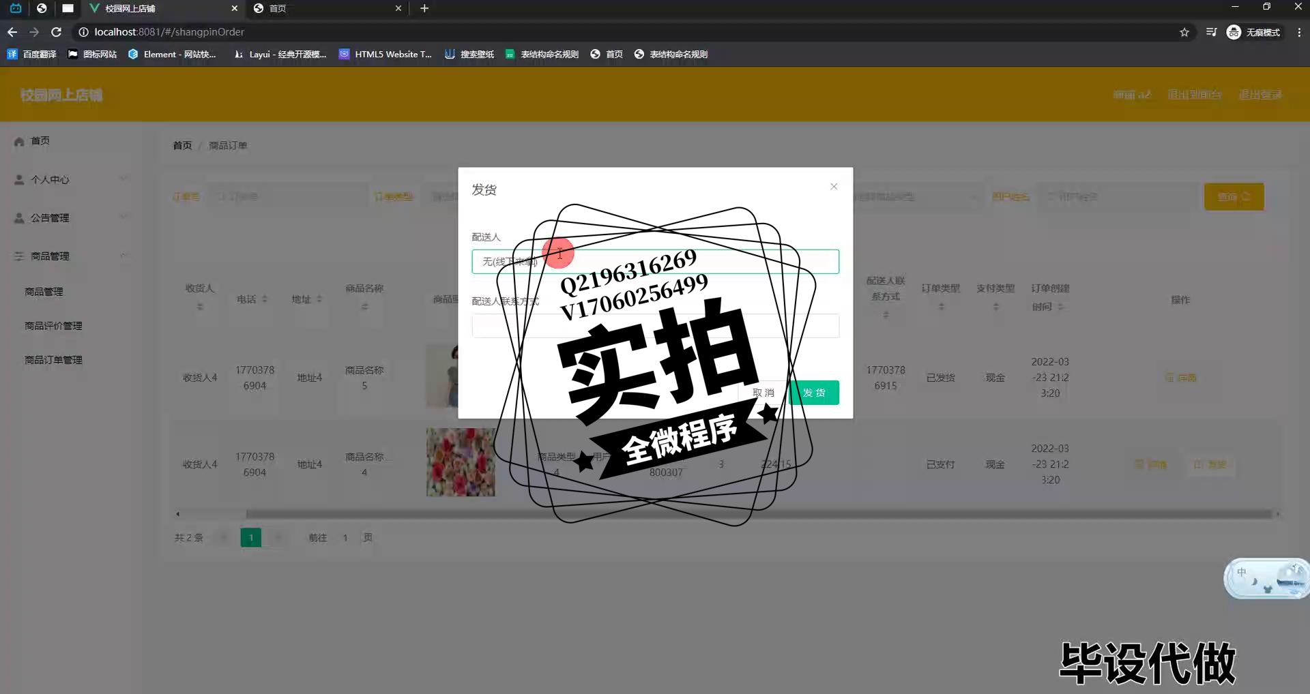This screenshot has height=694, width=1310.
Task: Open HTML5 Website bookmark
Action: [x=385, y=54]
